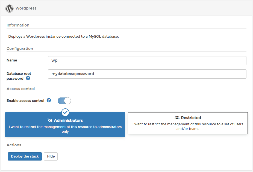Viewport: 253px width, 172px height.
Task: Select the Restricted access option
Action: (x=188, y=123)
